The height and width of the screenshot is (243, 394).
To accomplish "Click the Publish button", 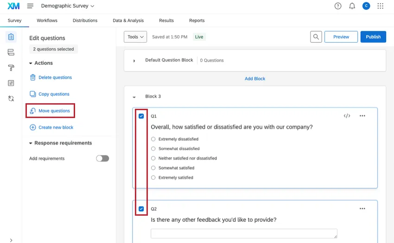I will 373,37.
